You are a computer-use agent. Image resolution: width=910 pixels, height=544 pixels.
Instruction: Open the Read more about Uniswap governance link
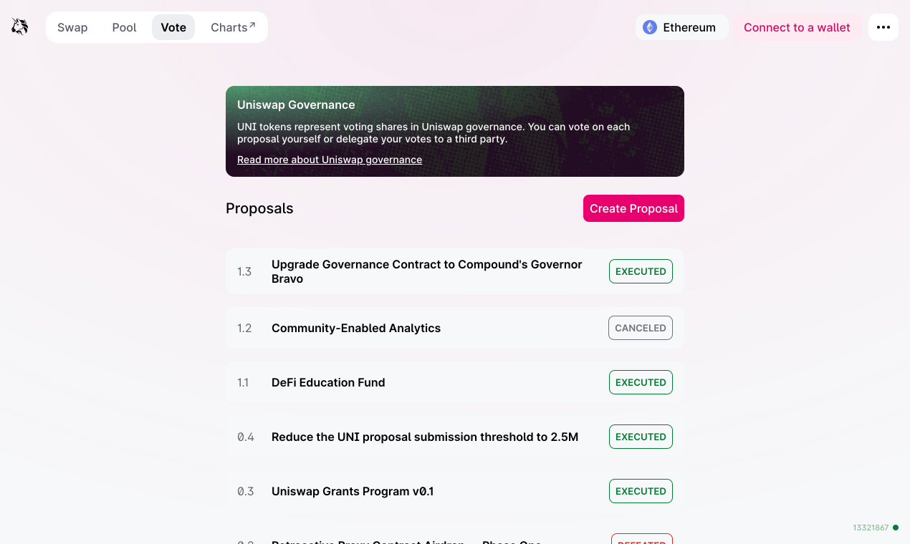[330, 159]
